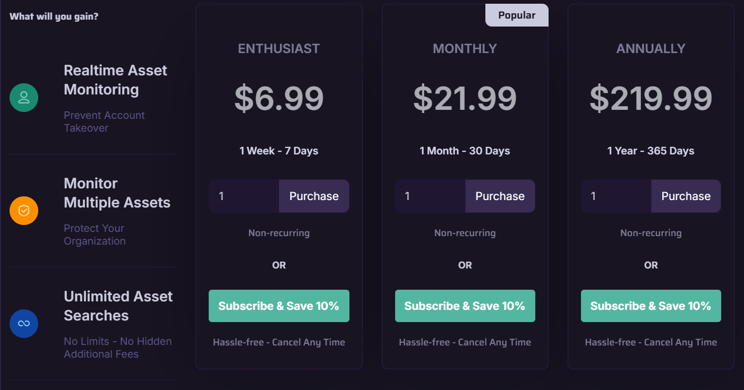Viewport: 744px width, 390px height.
Task: Click the orange shield icon for Monitor Multiple Assets
Action: tap(24, 211)
